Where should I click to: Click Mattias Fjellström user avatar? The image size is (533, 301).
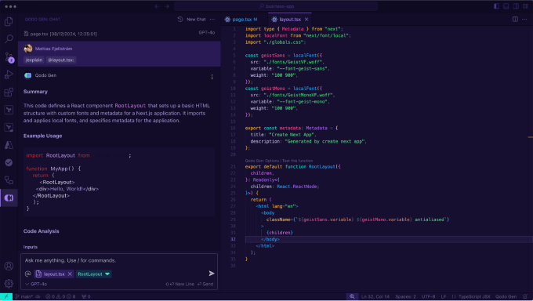click(x=28, y=49)
